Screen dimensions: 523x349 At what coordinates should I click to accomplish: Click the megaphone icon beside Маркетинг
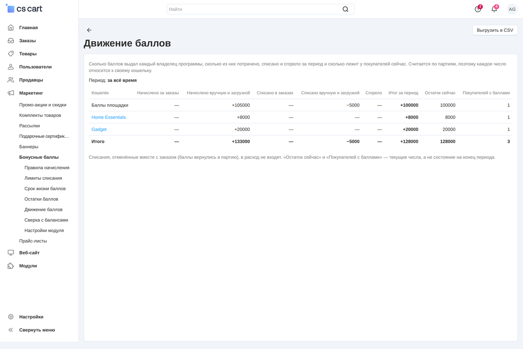(x=11, y=93)
